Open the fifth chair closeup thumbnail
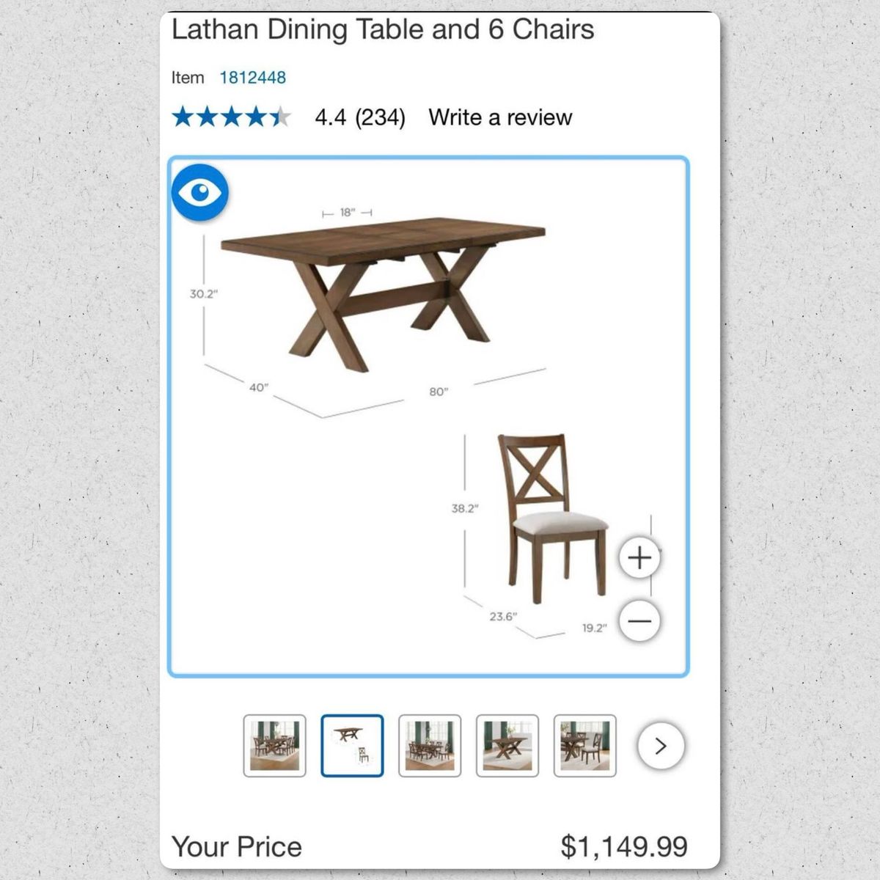The height and width of the screenshot is (880, 880). tap(585, 746)
